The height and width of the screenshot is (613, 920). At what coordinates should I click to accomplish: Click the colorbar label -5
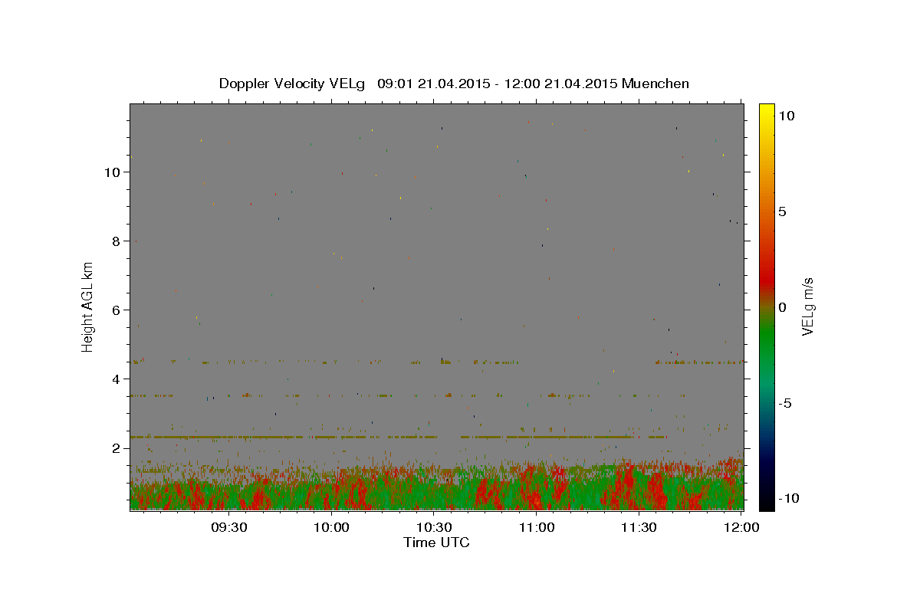click(x=785, y=403)
